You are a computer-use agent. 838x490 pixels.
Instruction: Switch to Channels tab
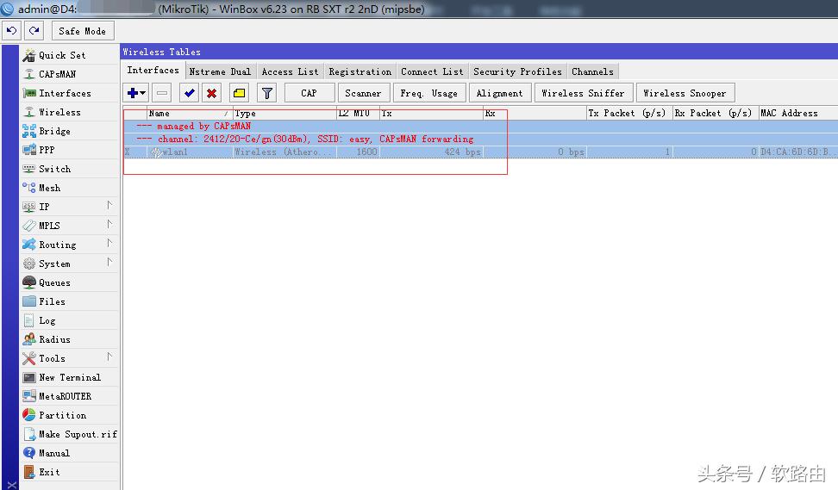pos(592,71)
